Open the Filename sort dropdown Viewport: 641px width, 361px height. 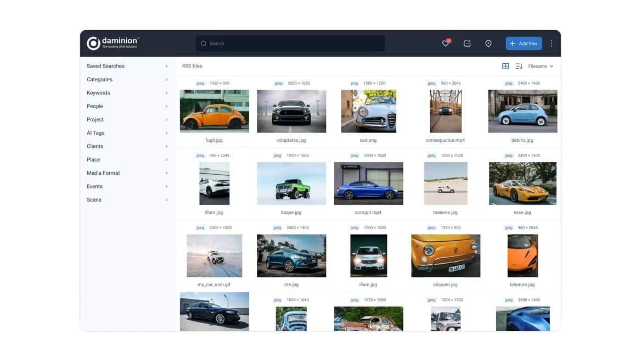(x=541, y=66)
